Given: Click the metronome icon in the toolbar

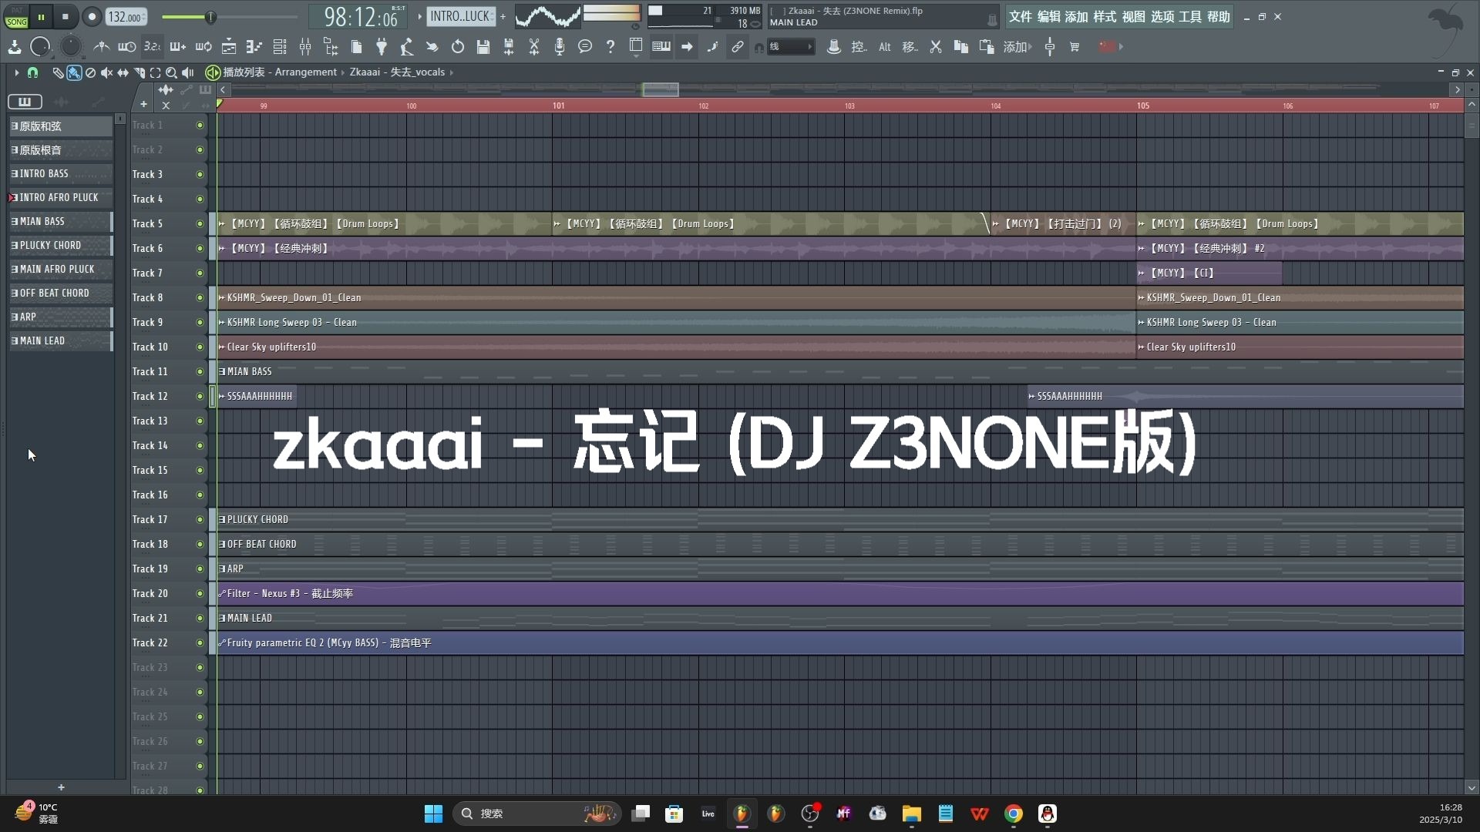Looking at the screenshot, I should 101,47.
